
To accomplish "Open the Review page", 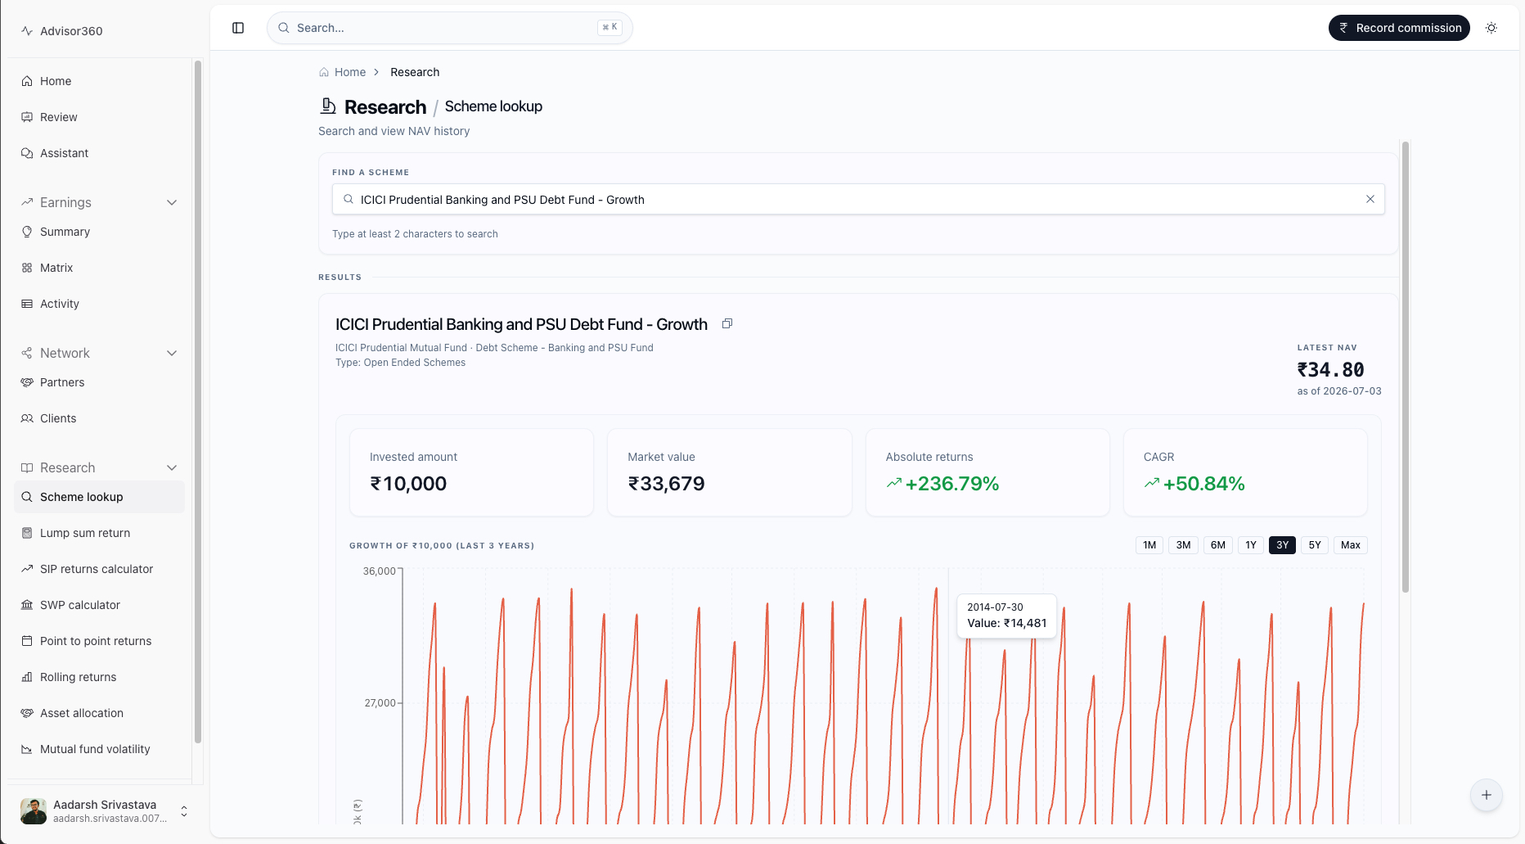I will [99, 117].
